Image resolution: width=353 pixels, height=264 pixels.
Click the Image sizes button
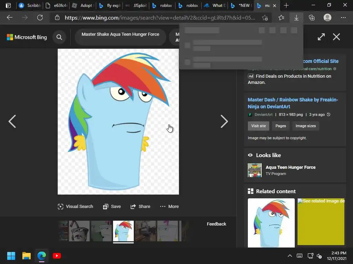click(305, 126)
